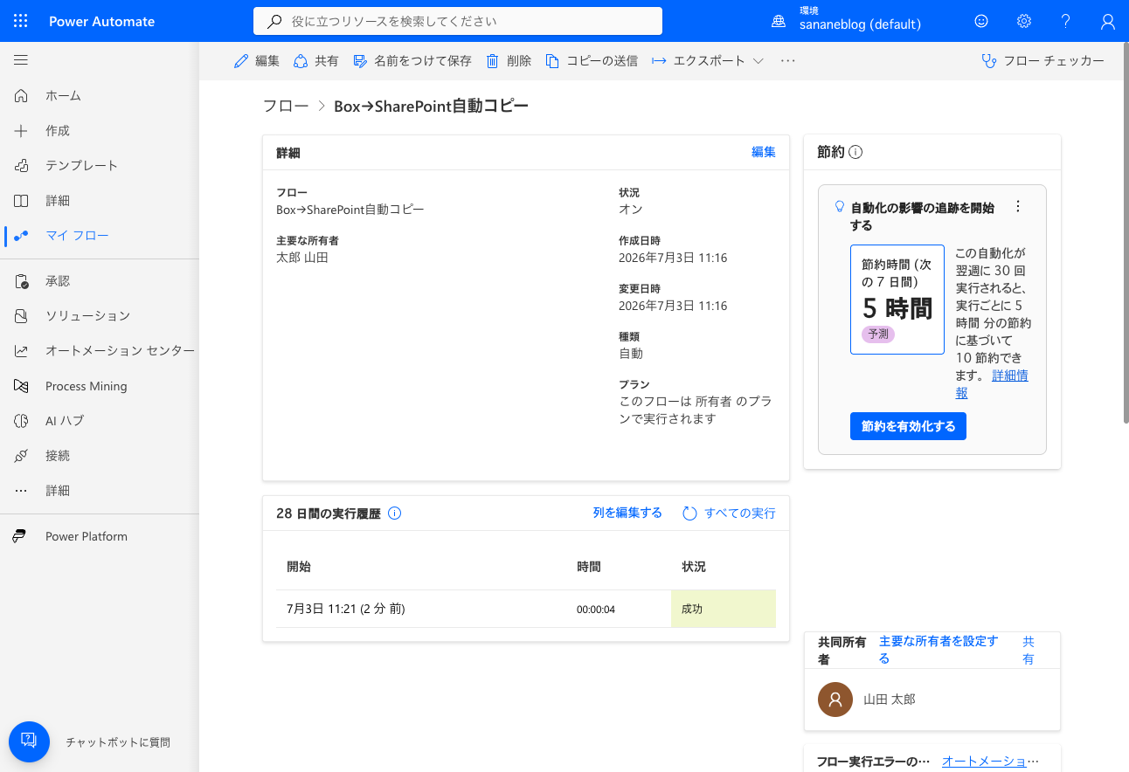The image size is (1129, 772).
Task: Click the 00:00:04 duration cell
Action: 596,610
